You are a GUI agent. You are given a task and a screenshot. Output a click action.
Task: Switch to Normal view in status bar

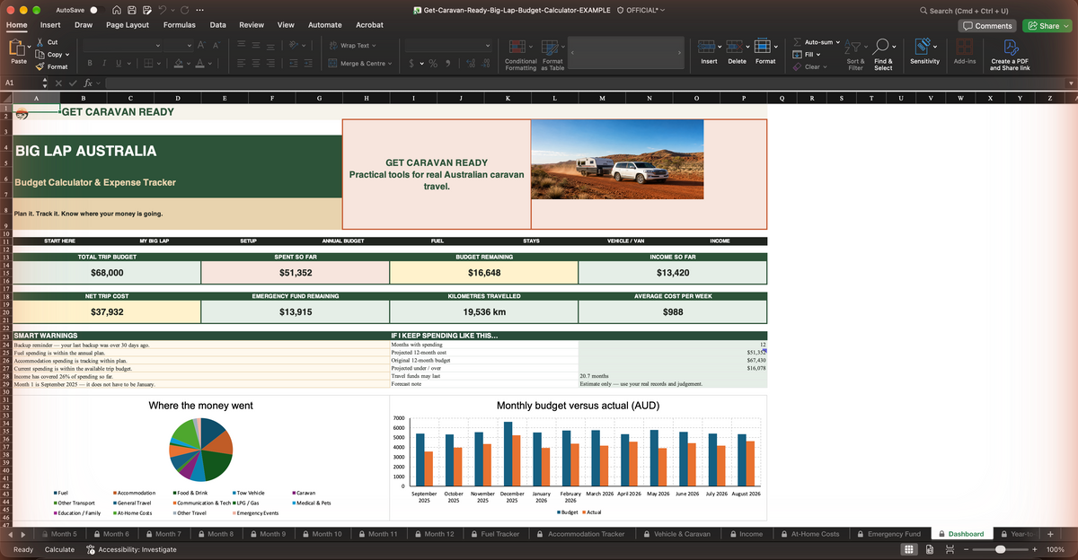pos(908,549)
